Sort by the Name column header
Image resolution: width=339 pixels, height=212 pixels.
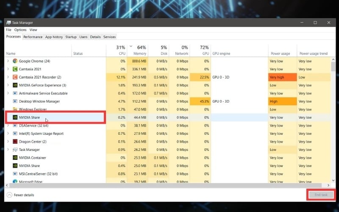(x=38, y=50)
